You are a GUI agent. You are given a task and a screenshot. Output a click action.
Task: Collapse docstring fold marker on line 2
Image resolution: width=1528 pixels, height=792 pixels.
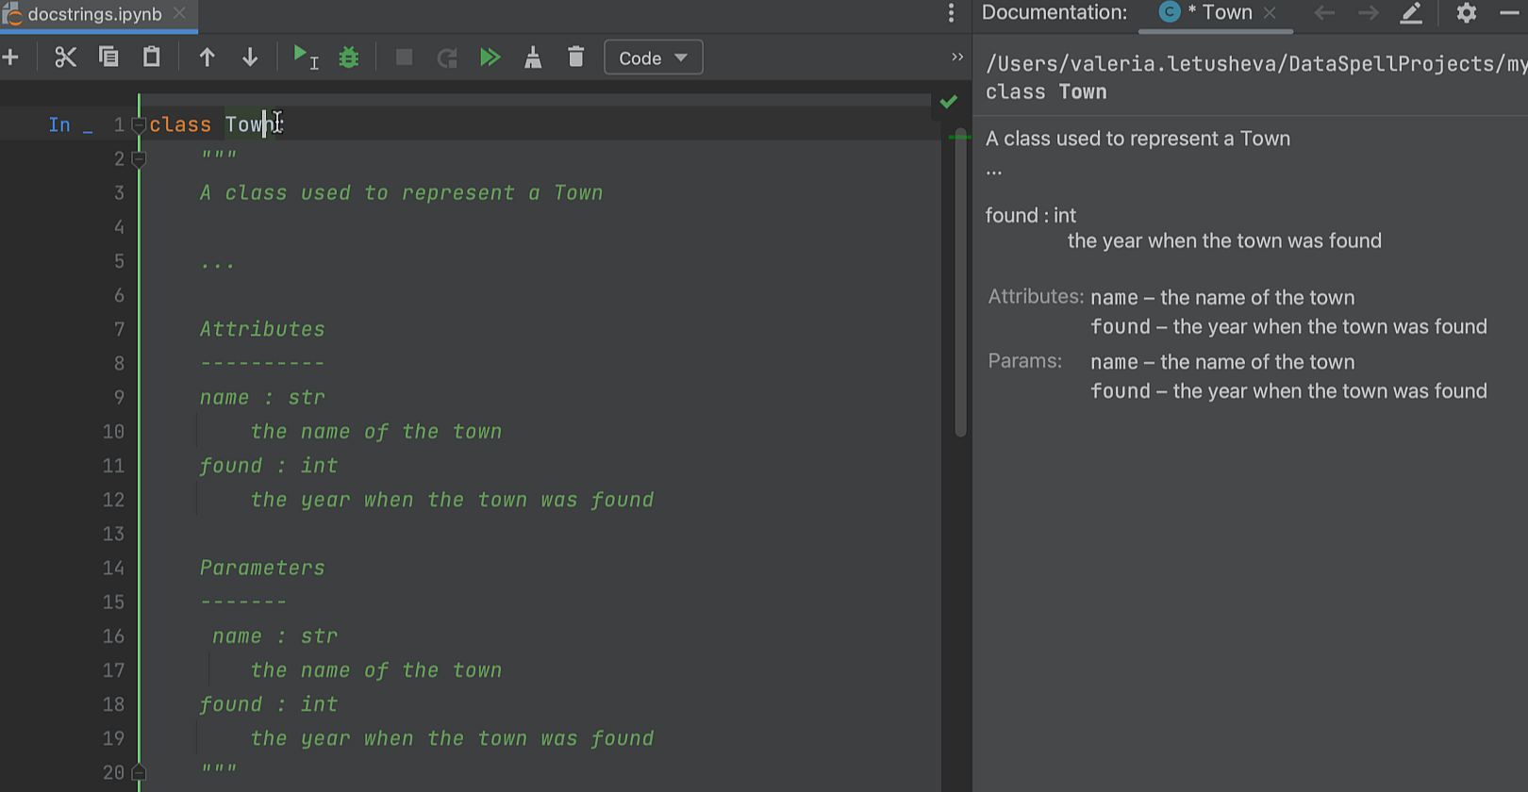[x=139, y=159]
